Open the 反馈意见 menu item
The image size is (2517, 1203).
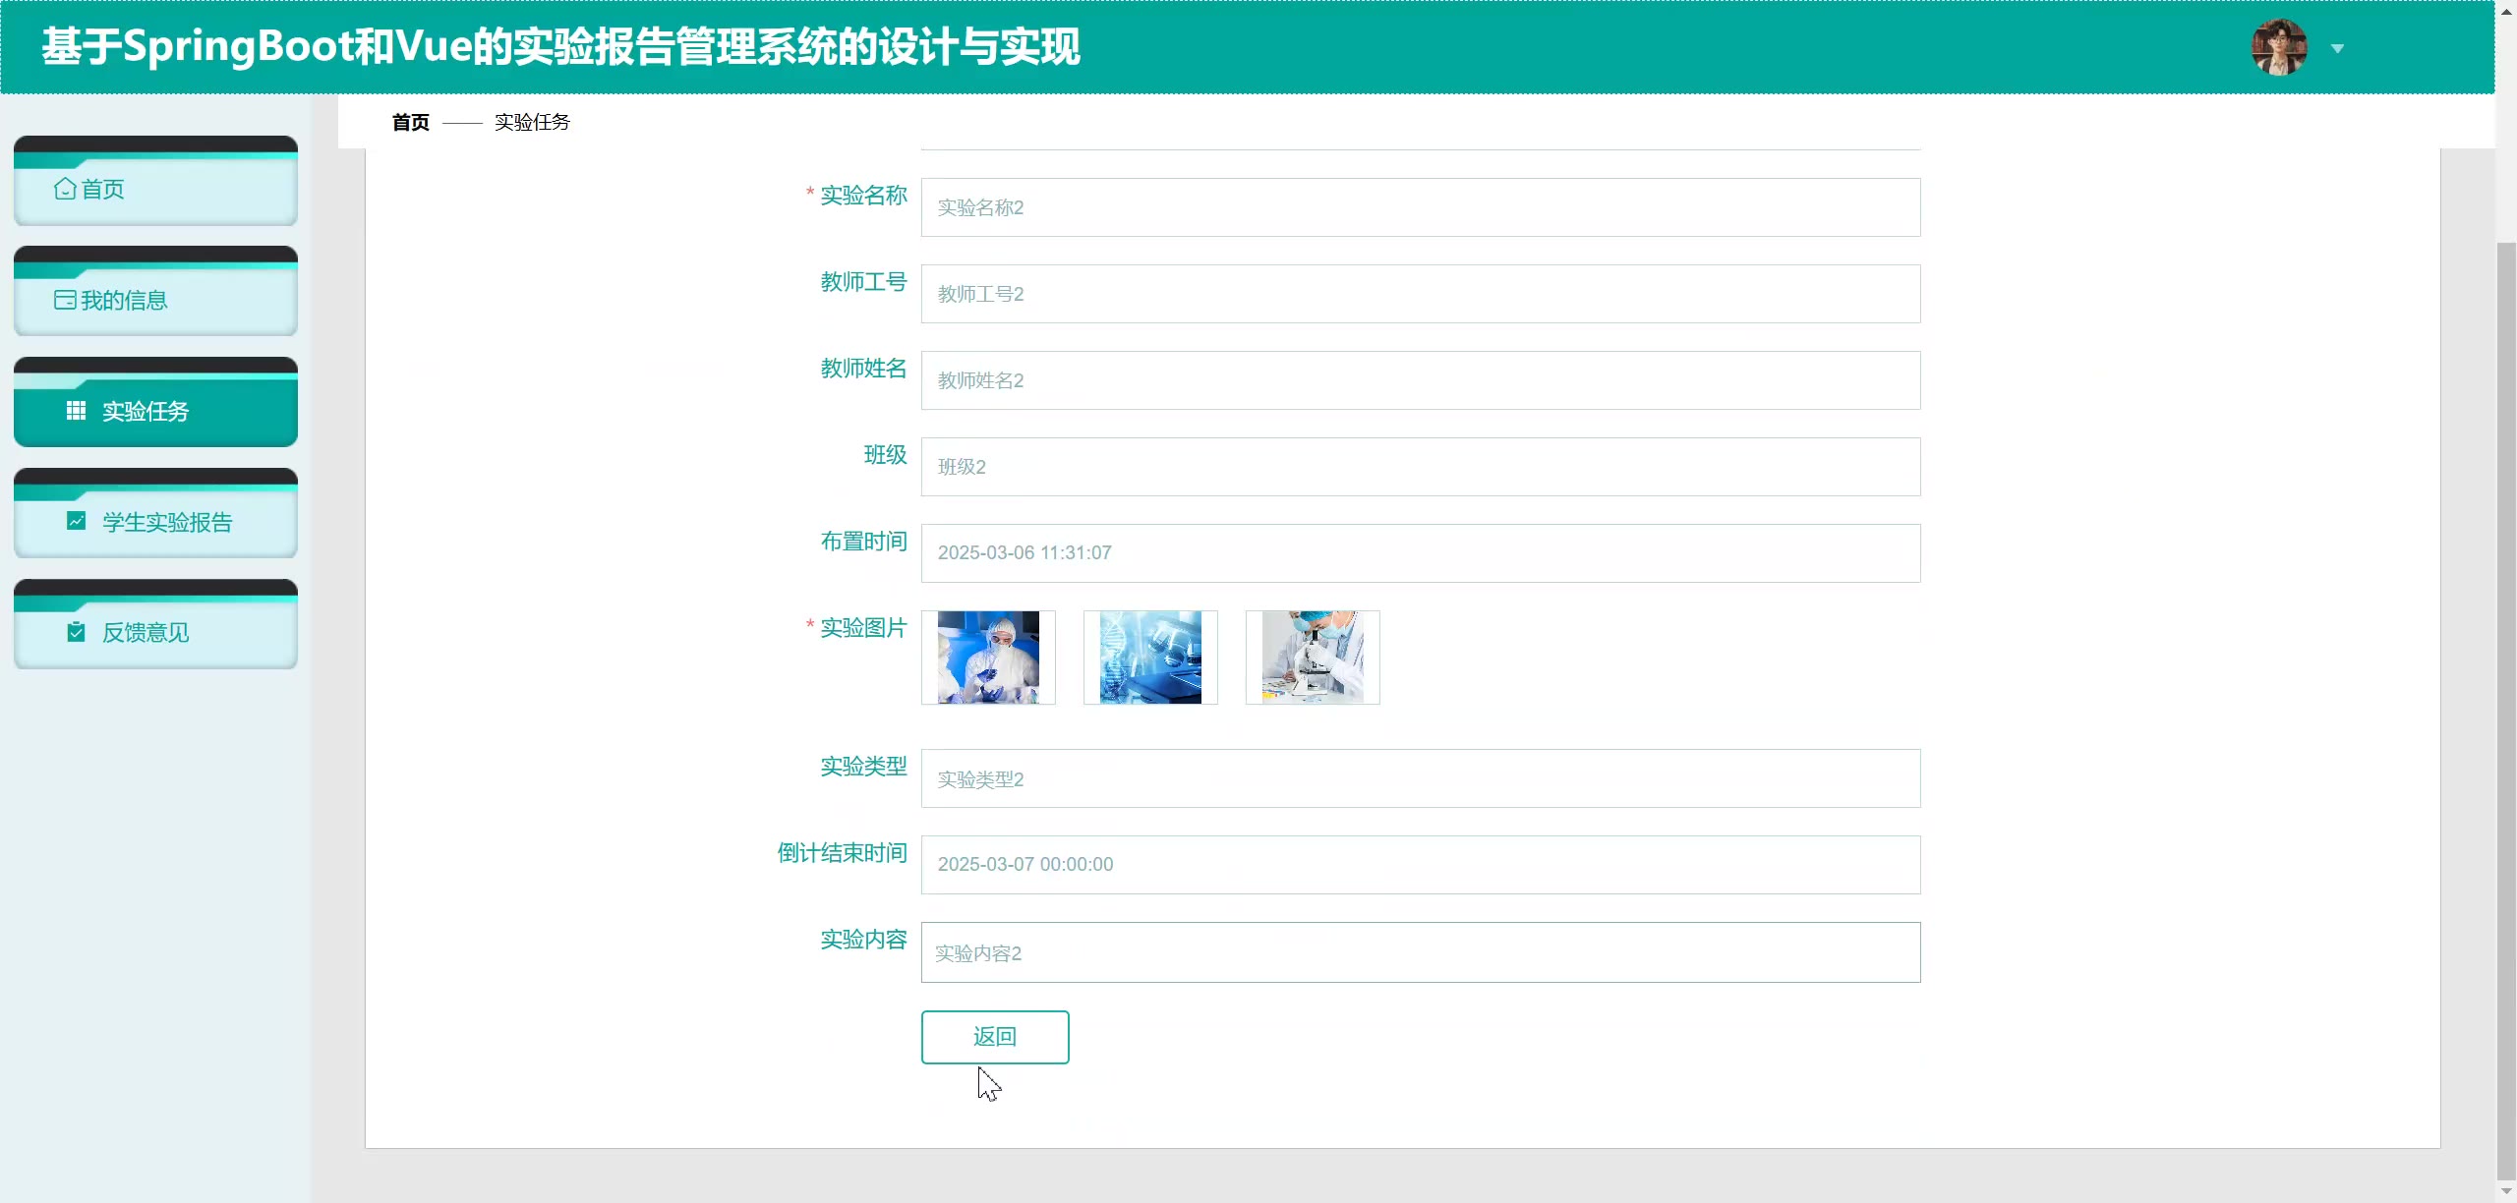click(x=146, y=632)
